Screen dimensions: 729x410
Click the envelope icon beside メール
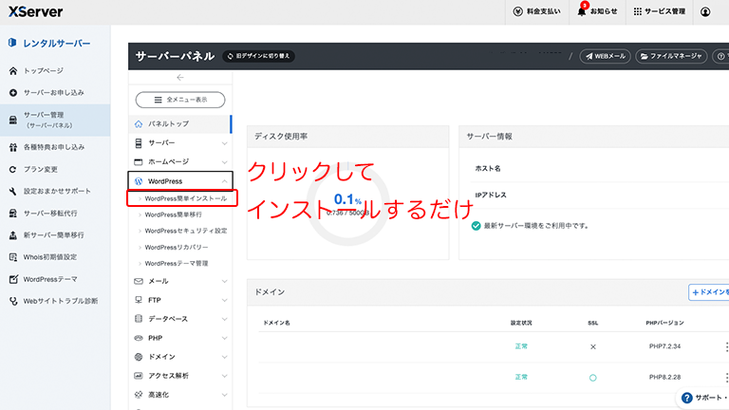(x=139, y=281)
